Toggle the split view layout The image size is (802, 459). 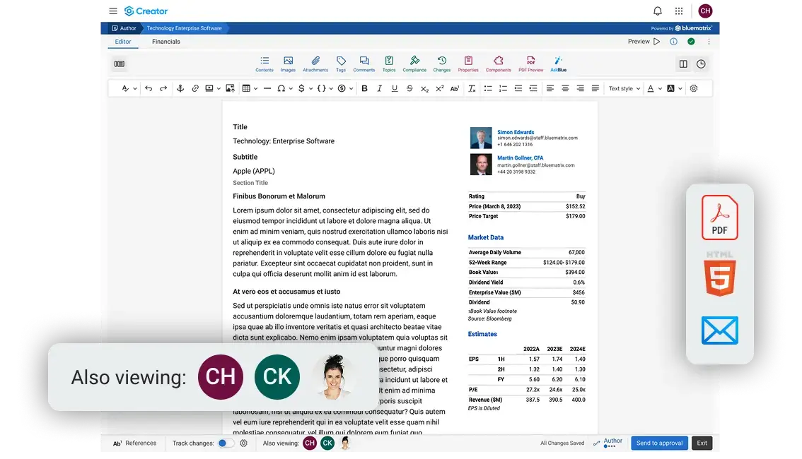(682, 64)
